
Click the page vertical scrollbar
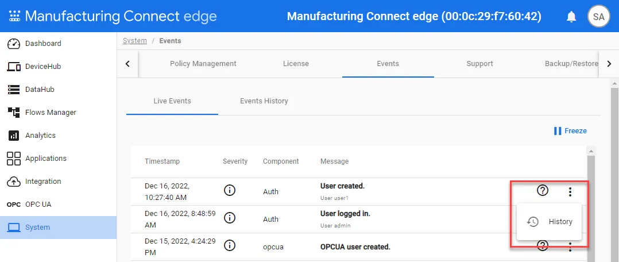pos(615,174)
